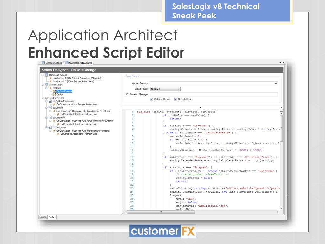Click lightning icon of Code Snippet OnClickAction

point(54,104)
